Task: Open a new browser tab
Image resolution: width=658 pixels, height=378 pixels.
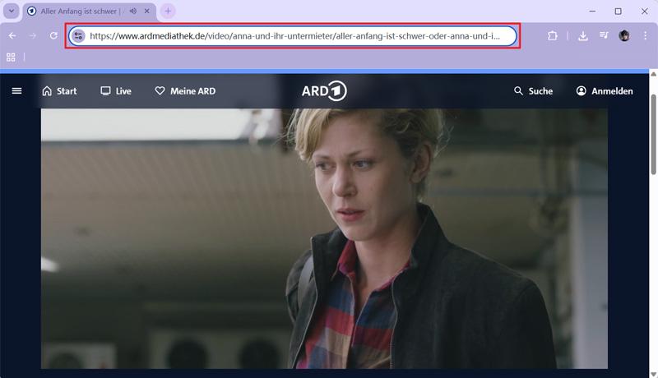Action: [x=168, y=12]
